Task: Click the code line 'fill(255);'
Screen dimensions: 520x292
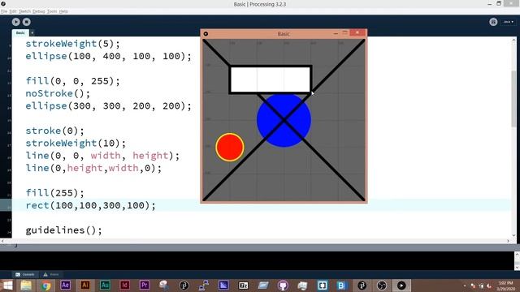Action: tap(54, 193)
